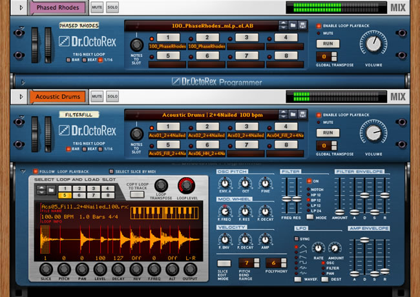The image size is (420, 297).
Task: Adjust Volume knob on Phased Rhodes device
Action: 373,43
